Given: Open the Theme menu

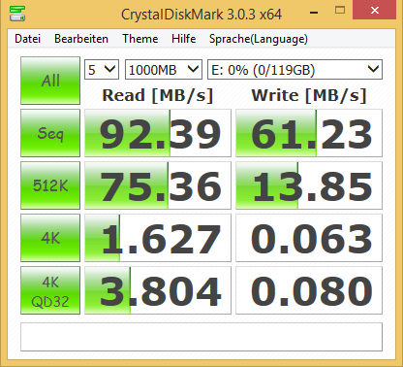Looking at the screenshot, I should (140, 39).
